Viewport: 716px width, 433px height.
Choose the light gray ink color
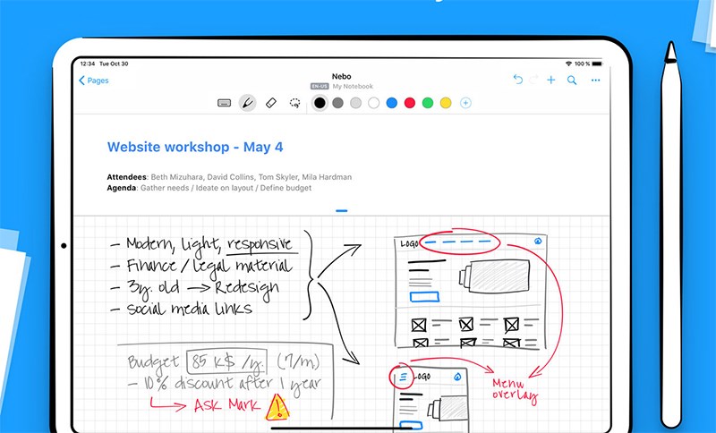point(355,103)
